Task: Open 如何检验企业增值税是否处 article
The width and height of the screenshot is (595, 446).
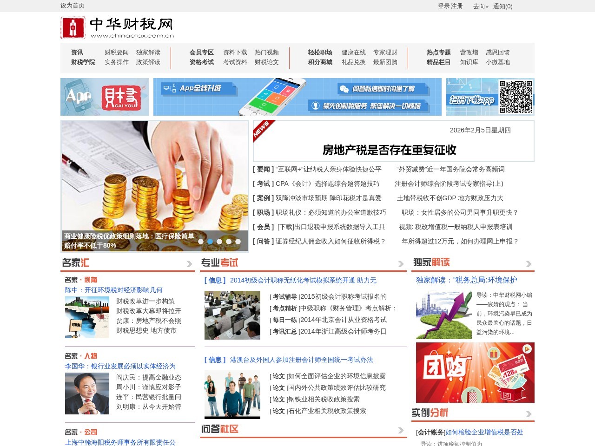Action: (484, 432)
